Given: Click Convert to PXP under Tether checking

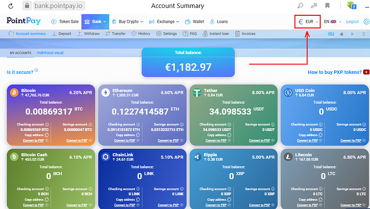Looking at the screenshot, I should [216, 140].
